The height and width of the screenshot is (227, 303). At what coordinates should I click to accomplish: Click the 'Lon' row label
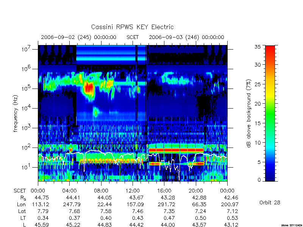(21, 204)
